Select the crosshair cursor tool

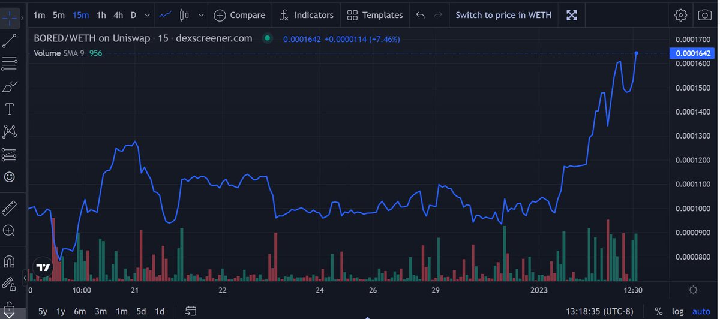[9, 19]
